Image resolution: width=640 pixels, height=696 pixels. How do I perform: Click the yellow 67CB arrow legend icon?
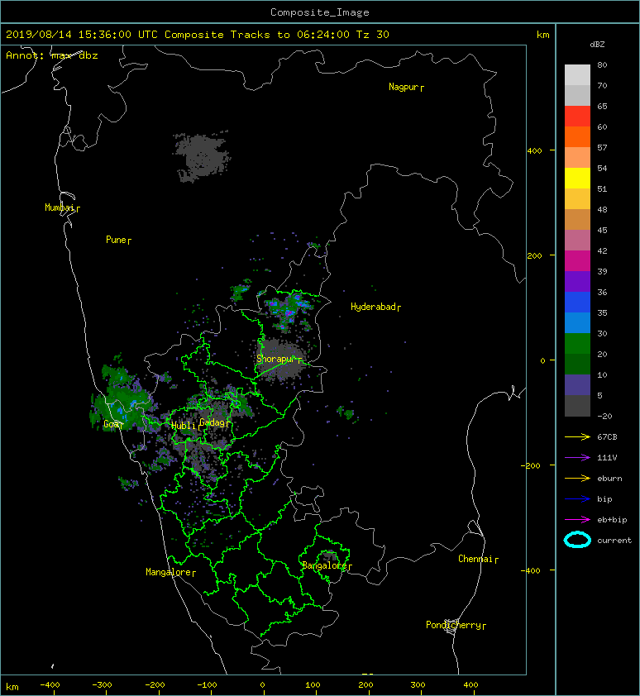(x=577, y=436)
